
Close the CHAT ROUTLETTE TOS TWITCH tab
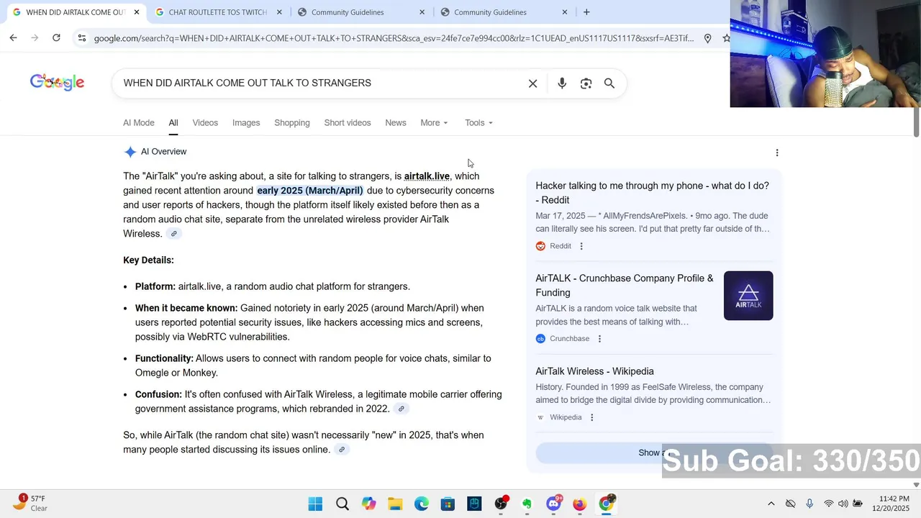click(279, 12)
